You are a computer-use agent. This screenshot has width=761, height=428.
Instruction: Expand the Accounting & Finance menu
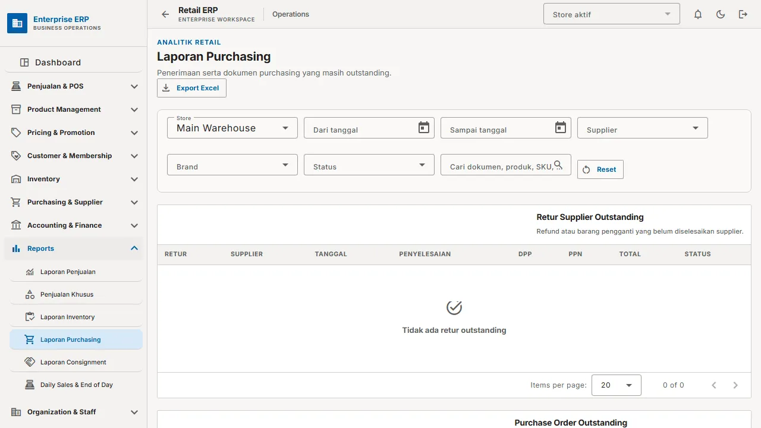click(74, 225)
